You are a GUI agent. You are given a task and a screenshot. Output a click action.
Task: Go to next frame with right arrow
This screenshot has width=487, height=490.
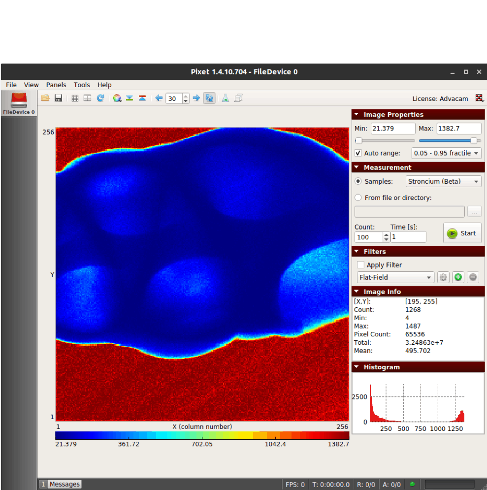pos(196,98)
